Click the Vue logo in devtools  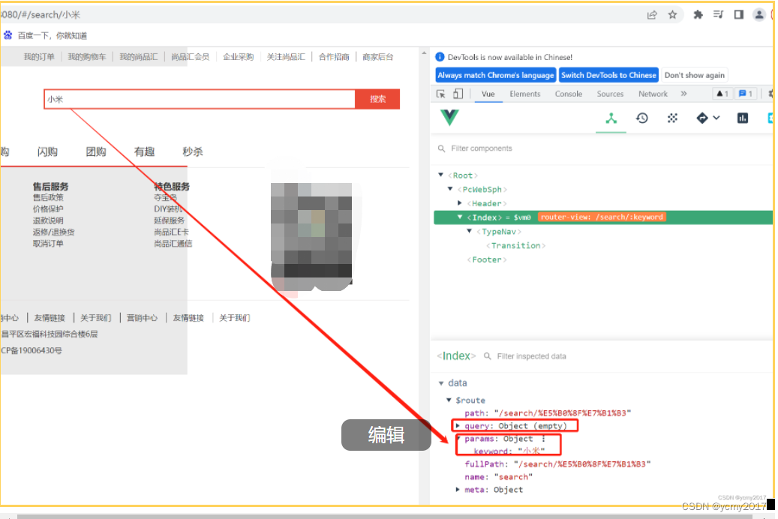pyautogui.click(x=449, y=118)
